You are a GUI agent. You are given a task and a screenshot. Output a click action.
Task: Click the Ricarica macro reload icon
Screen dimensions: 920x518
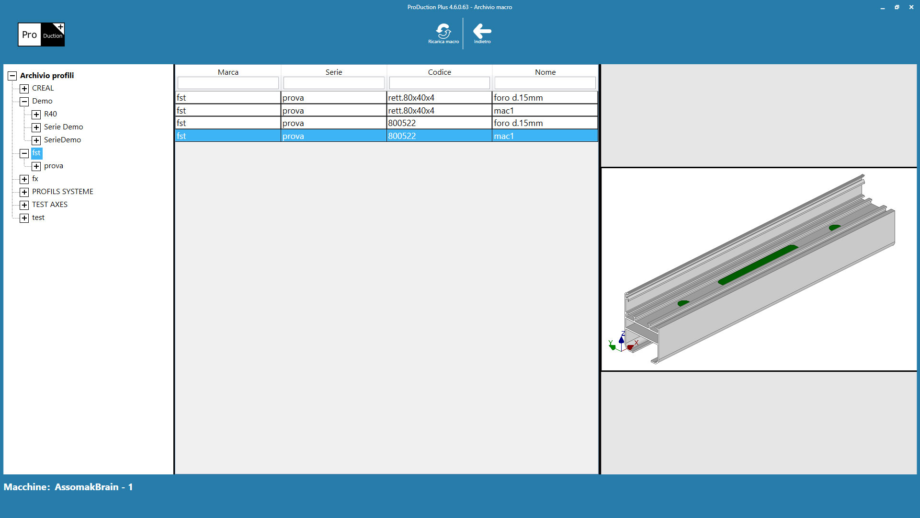443,32
